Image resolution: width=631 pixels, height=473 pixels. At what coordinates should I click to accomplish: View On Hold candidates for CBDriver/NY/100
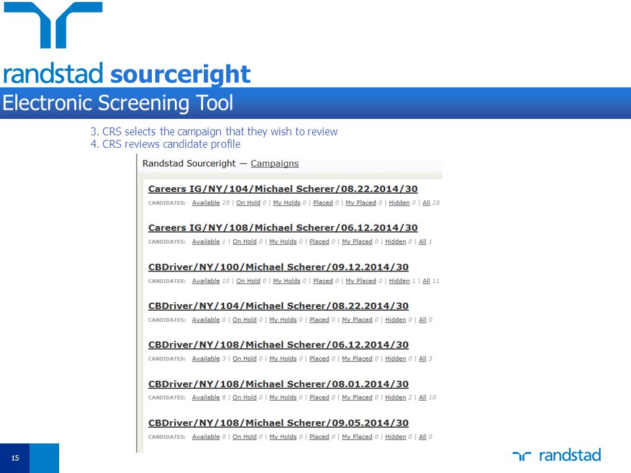pos(248,281)
